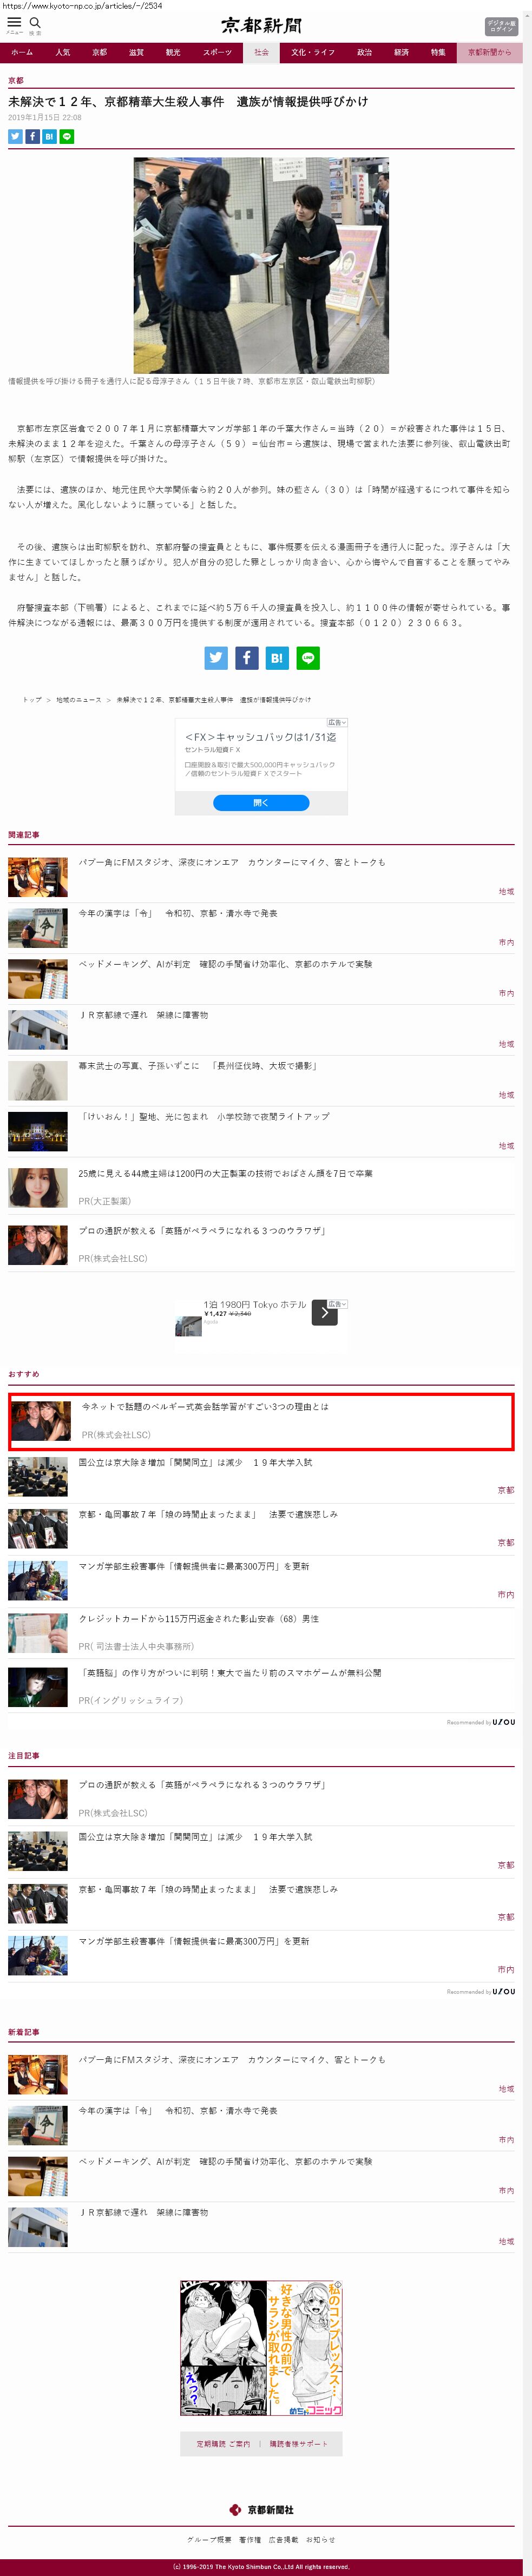
Task: Click large Facebook share button below article
Action: pos(246,657)
